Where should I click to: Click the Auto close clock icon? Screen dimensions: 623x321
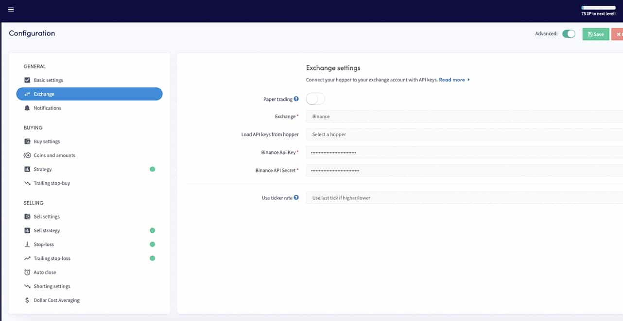[27, 273]
